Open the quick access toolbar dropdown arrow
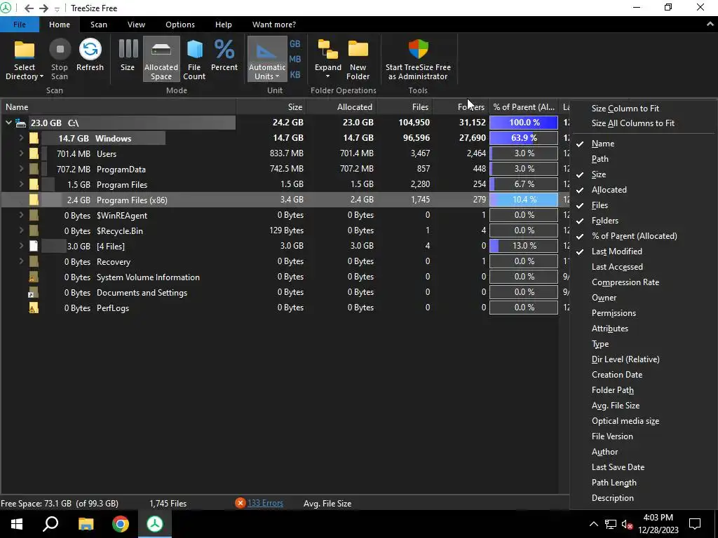Screen dimensions: 718x538 click(x=57, y=9)
